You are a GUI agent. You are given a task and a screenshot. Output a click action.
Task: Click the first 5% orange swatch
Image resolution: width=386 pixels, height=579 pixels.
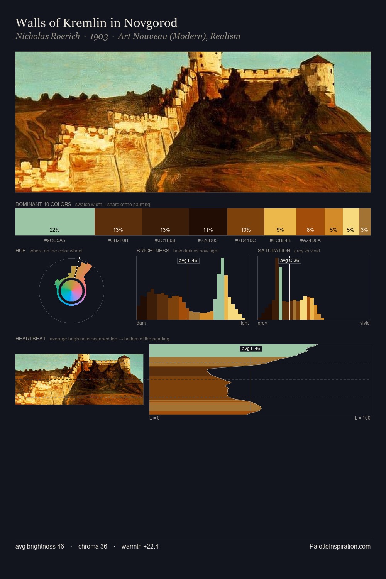pos(334,222)
